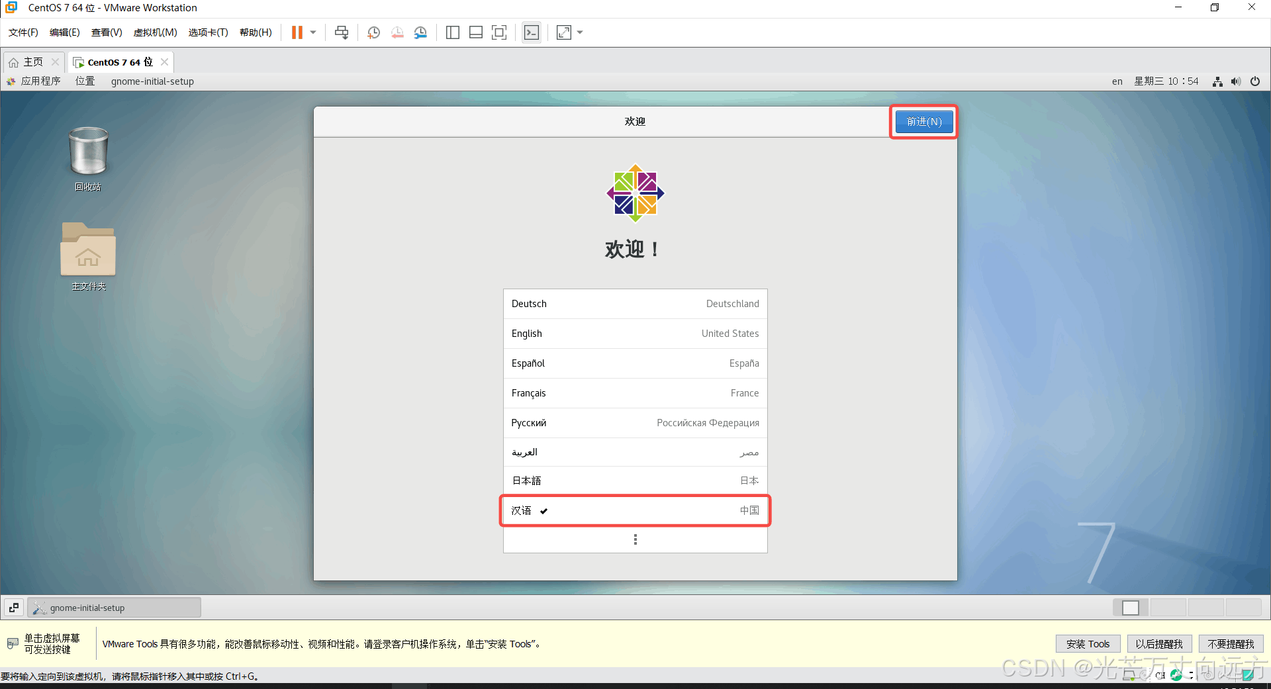
Task: Expand more languages with three dots
Action: (635, 539)
